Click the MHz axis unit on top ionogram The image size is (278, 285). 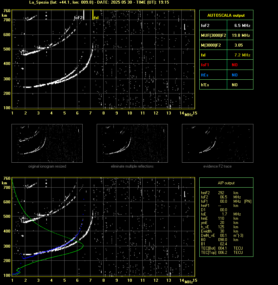(x=189, y=115)
